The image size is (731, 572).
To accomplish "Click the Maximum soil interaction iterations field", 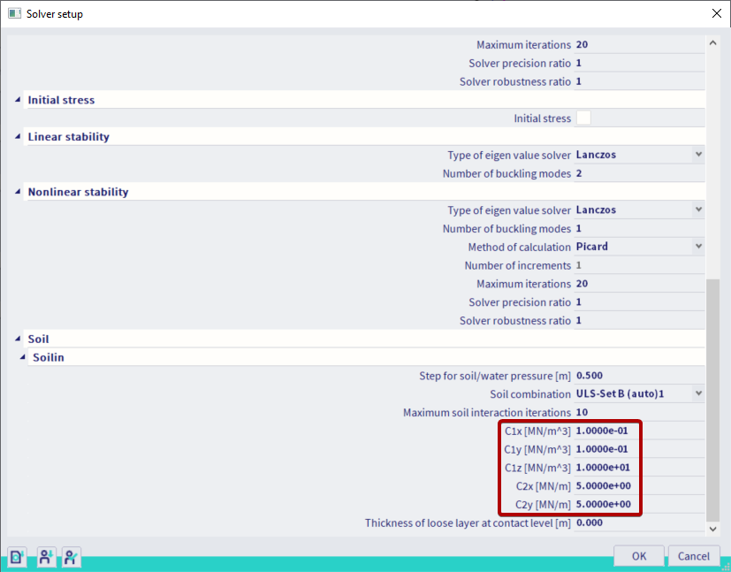I will 636,413.
